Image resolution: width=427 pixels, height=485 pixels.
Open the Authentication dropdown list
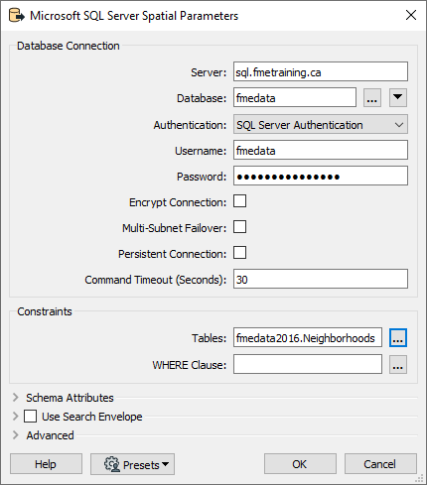[321, 124]
